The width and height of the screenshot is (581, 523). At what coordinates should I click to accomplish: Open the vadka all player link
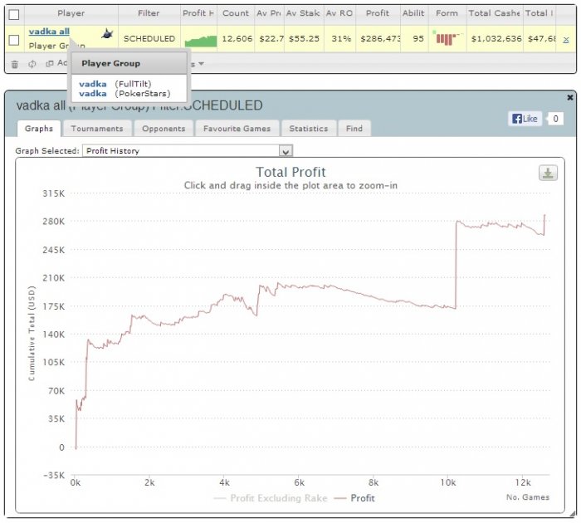49,32
